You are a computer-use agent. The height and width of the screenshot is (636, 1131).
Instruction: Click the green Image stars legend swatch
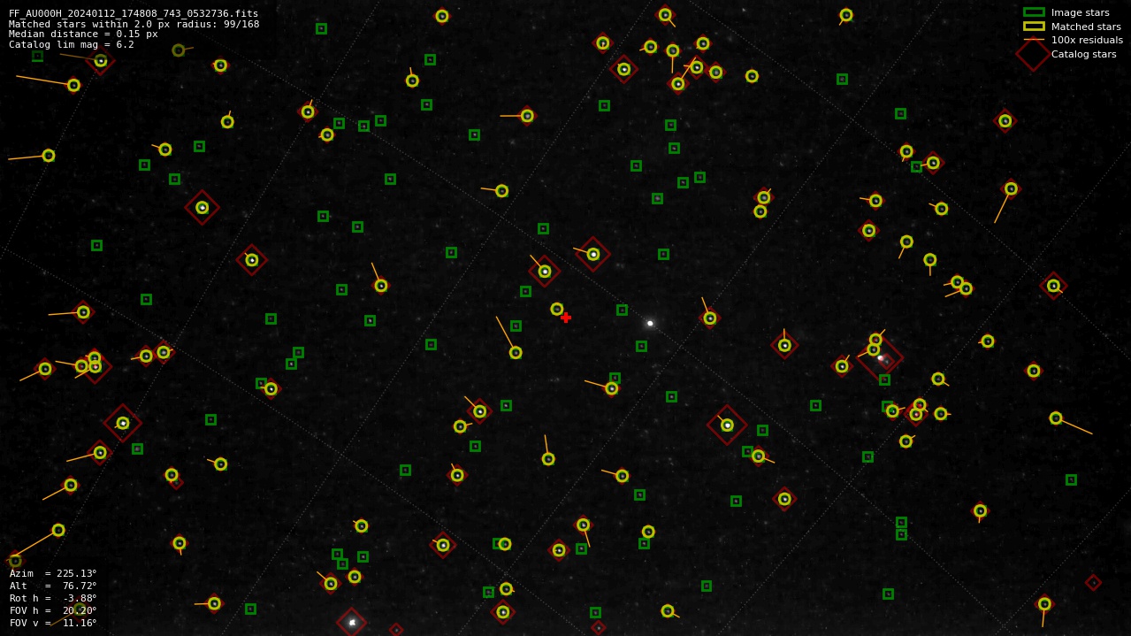[1034, 12]
